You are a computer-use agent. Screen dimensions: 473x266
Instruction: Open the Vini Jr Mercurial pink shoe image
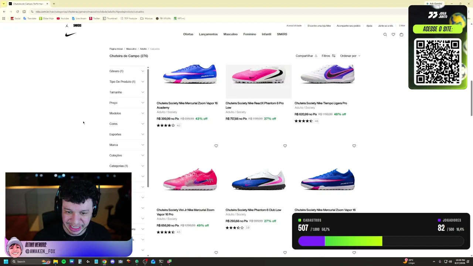(190, 179)
